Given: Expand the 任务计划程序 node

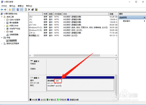Looking at the screenshot, I should coord(4,20).
